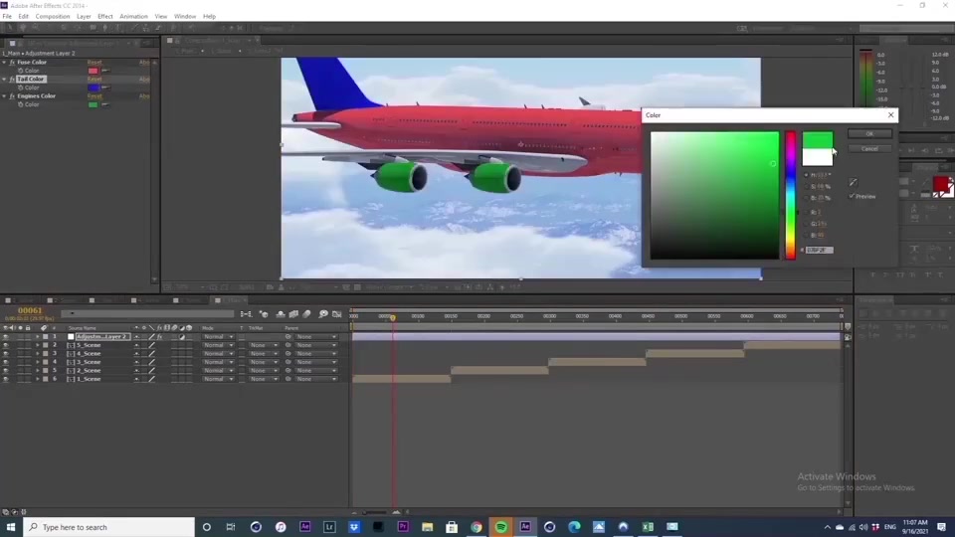Screen dimensions: 955x537
Task: Open the File menu
Action: click(7, 17)
